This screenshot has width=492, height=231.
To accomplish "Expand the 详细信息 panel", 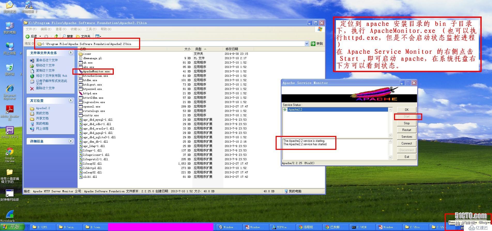I will pyautogui.click(x=71, y=141).
